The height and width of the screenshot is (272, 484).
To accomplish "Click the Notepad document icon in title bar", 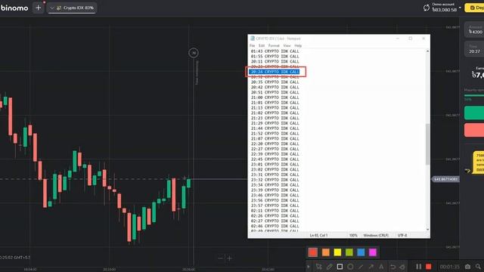I will click(x=253, y=39).
